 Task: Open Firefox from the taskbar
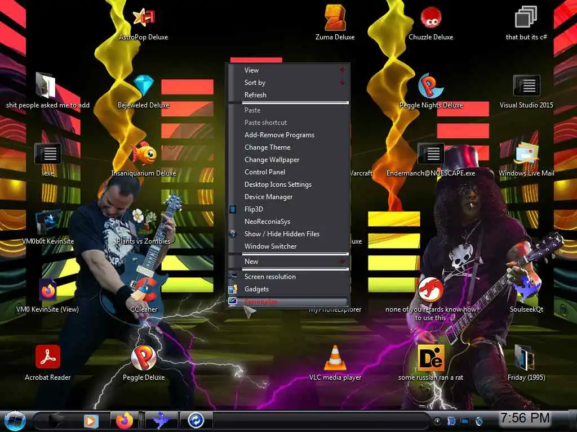125,421
